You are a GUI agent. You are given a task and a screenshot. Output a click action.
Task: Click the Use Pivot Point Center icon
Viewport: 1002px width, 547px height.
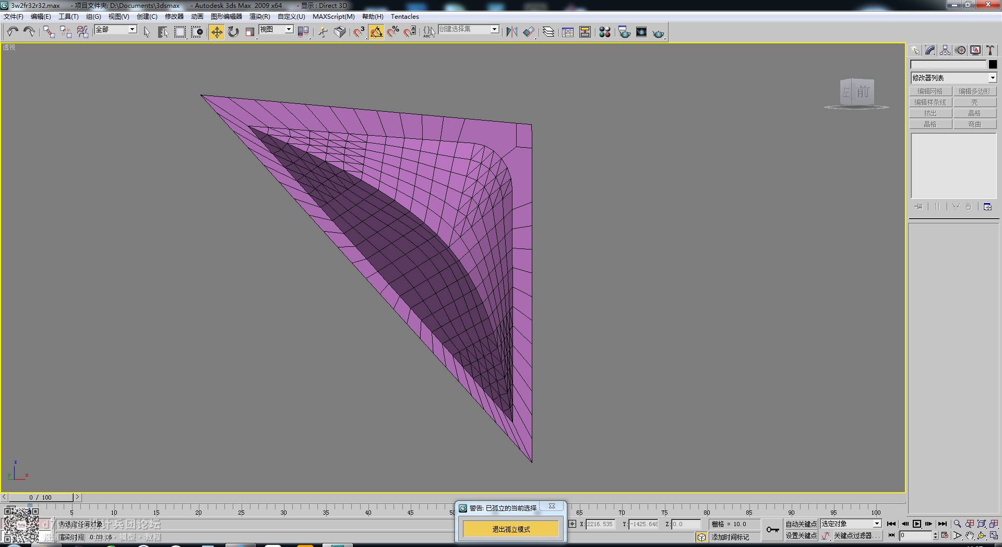click(x=303, y=32)
